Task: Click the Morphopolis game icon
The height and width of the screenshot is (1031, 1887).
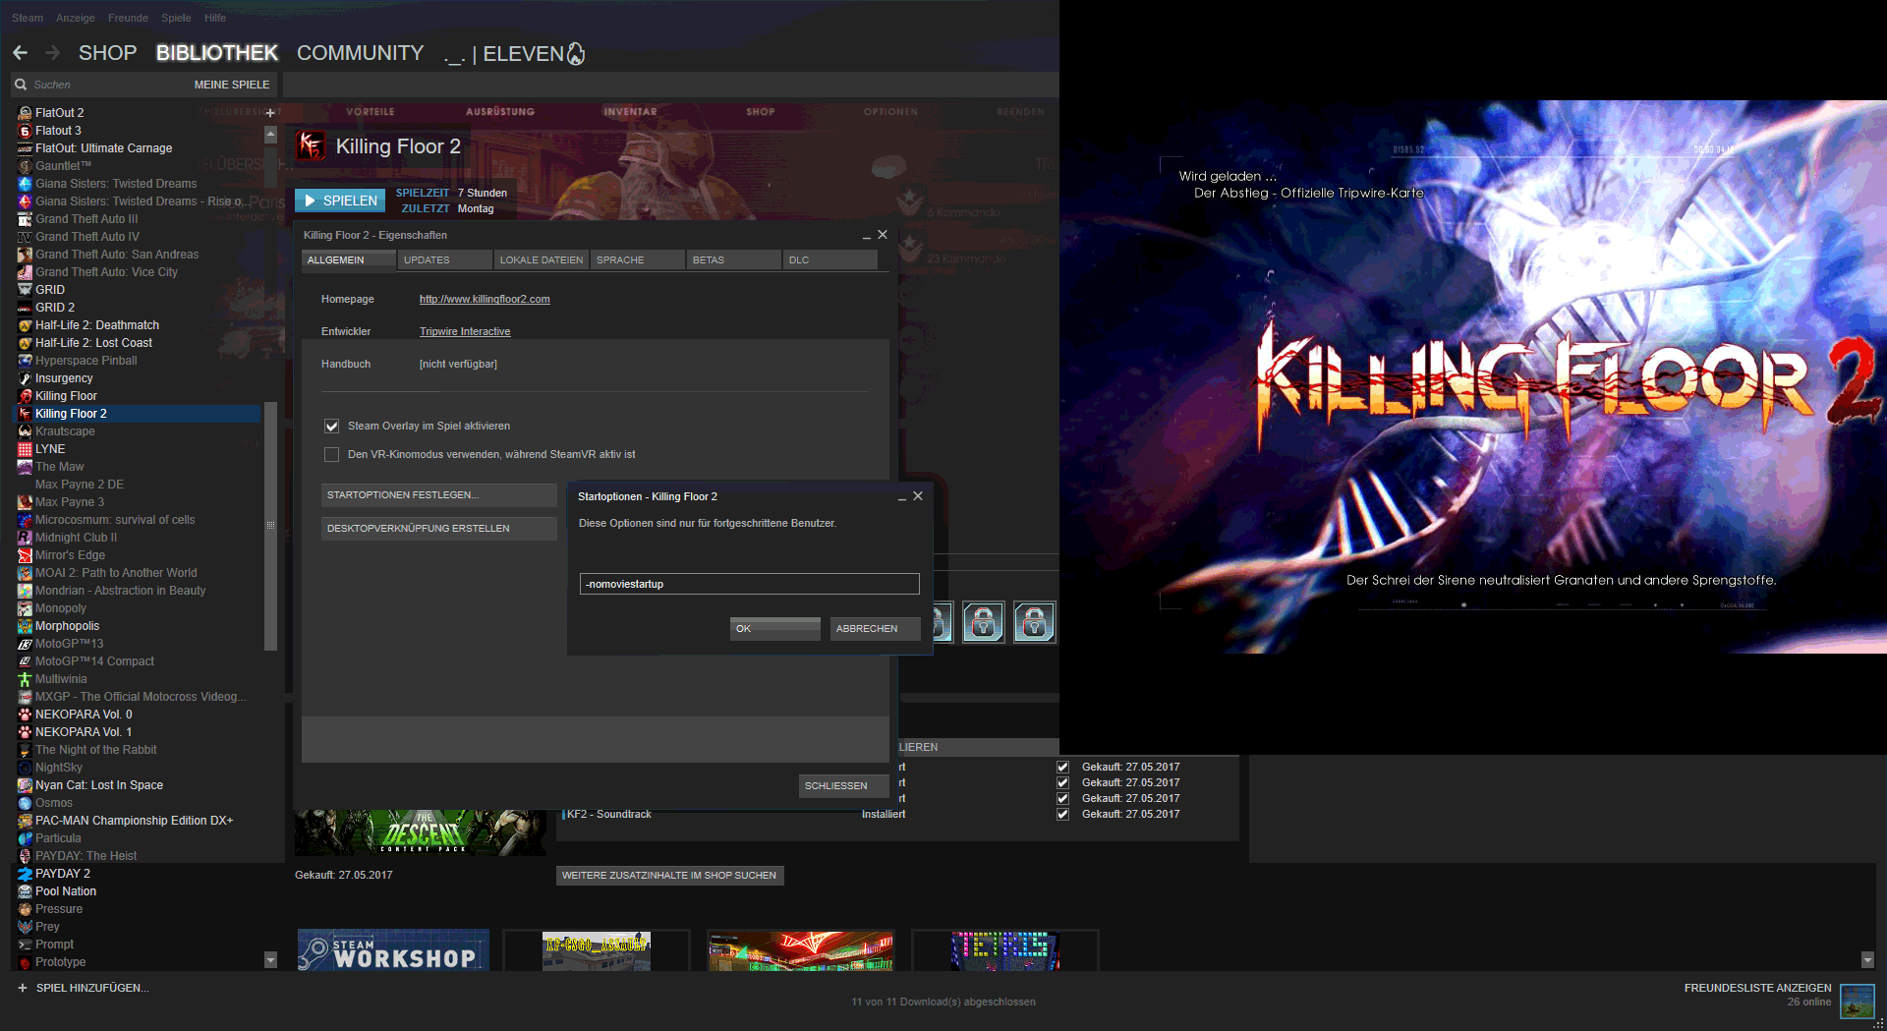Action: pos(26,626)
